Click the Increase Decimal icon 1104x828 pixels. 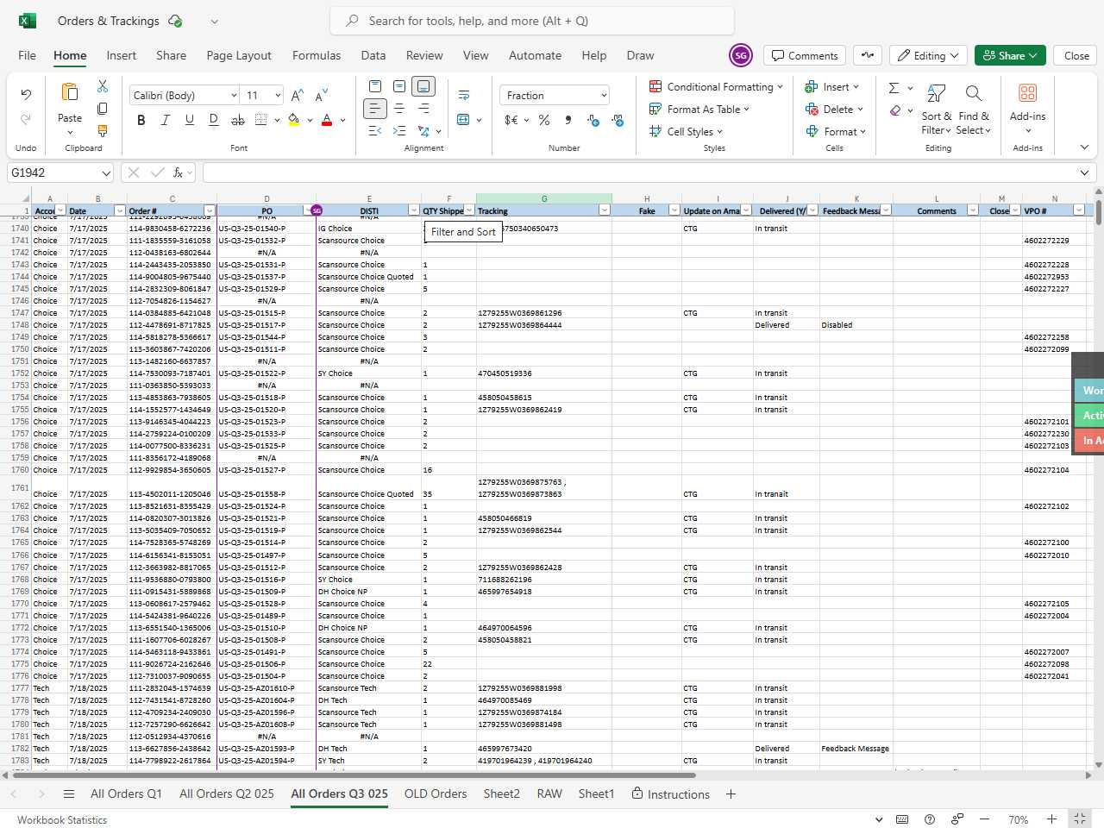click(x=593, y=120)
